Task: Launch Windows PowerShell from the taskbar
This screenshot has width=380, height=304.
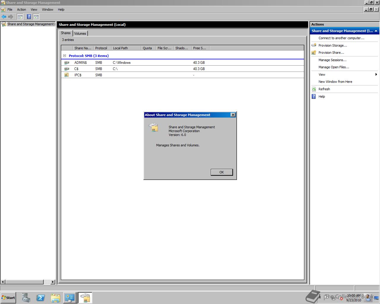Action: click(x=41, y=298)
